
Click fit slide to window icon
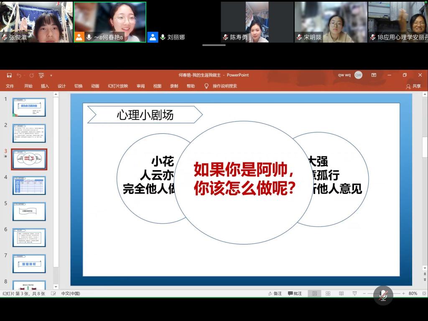coord(423,293)
